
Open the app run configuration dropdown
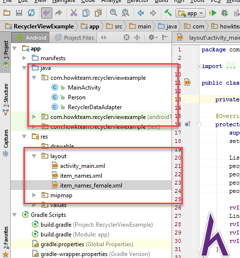coord(191,13)
